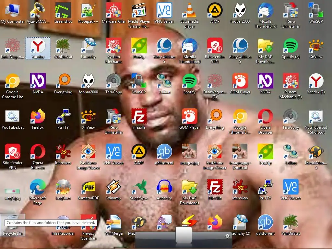This screenshot has height=249, width=332.
Task: Open the truncated Google Chrome Li... shortcut
Action: click(240, 122)
